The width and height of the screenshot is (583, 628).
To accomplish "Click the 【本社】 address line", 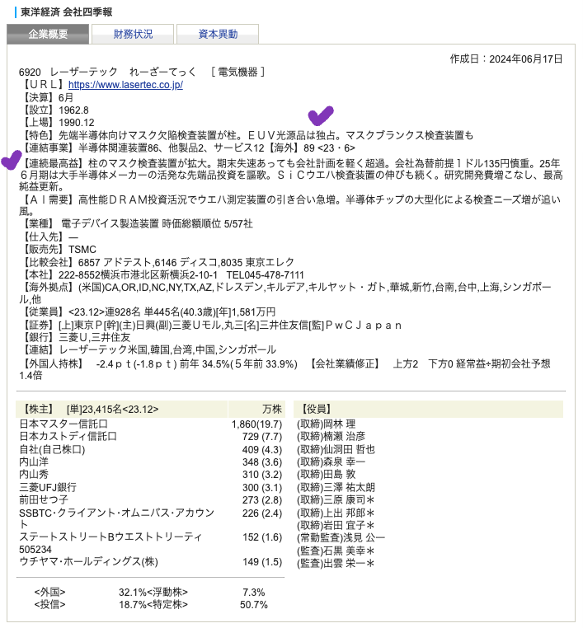I will tap(162, 274).
